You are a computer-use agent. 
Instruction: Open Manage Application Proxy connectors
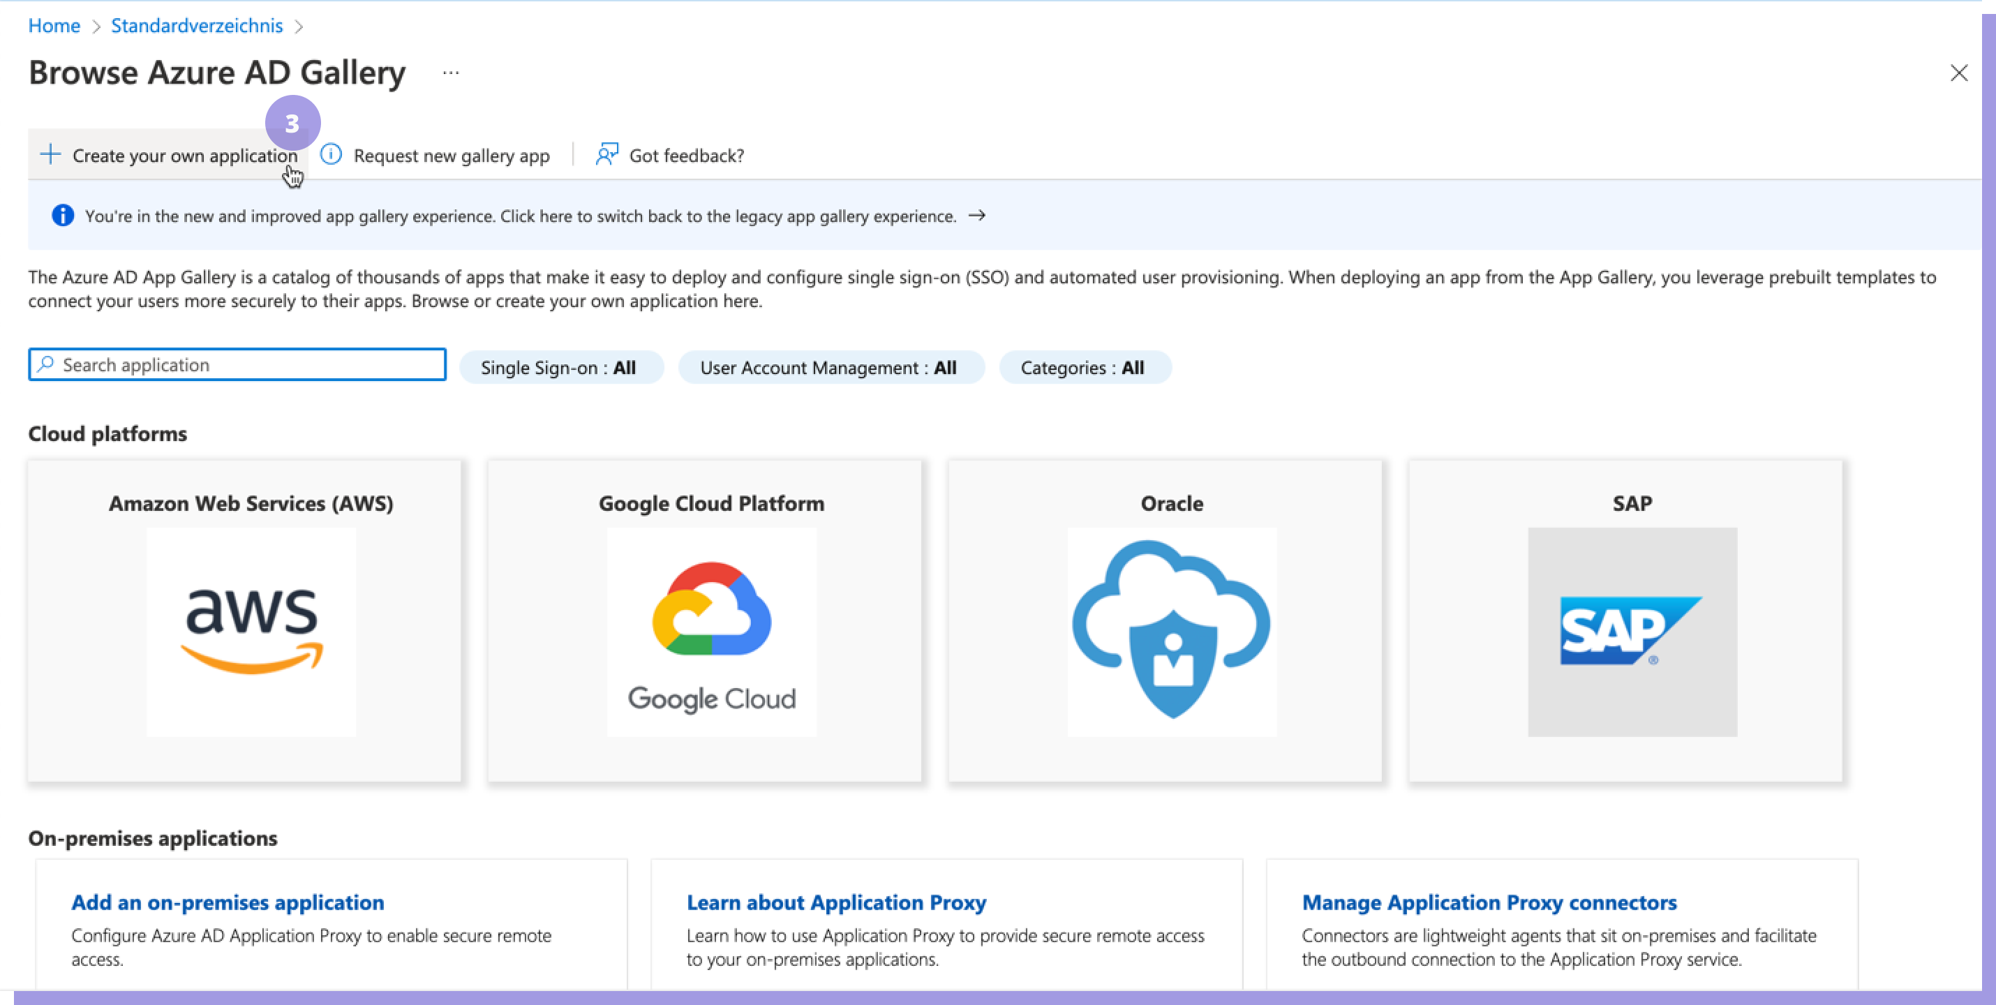(1489, 902)
